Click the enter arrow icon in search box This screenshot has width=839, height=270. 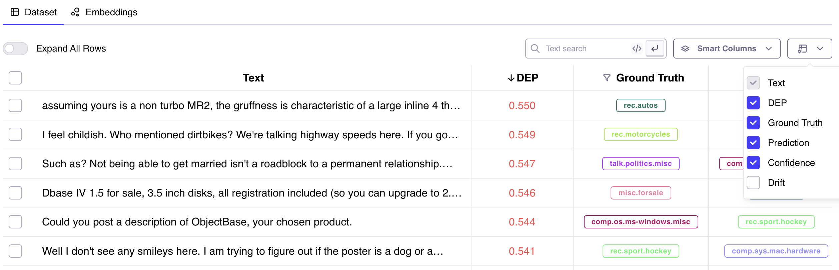pyautogui.click(x=655, y=49)
